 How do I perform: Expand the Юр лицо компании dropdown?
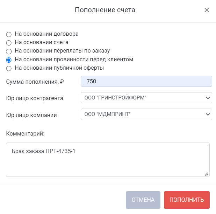click(146, 114)
